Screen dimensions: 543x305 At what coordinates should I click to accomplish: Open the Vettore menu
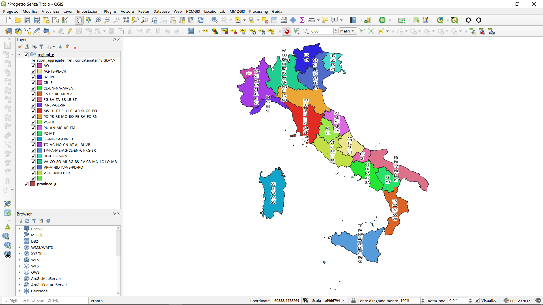pos(127,12)
